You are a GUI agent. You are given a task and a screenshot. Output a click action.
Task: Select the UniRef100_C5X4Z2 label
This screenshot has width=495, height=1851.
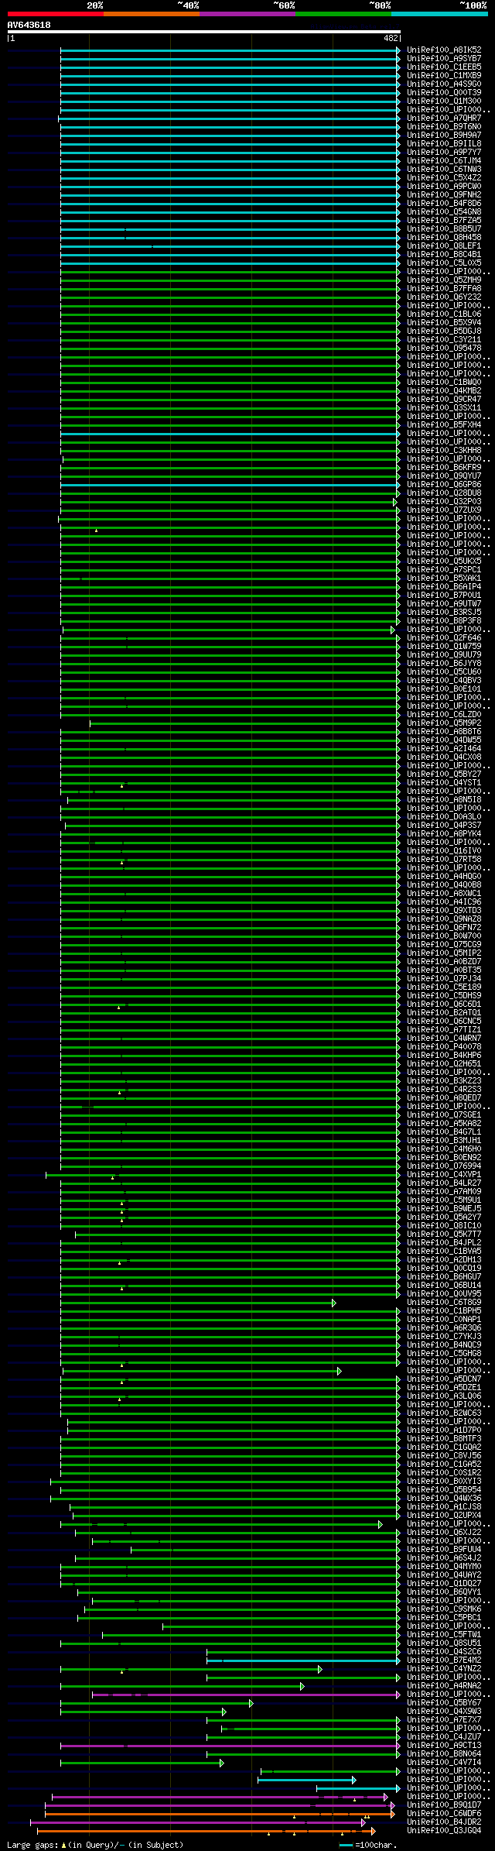(x=444, y=178)
